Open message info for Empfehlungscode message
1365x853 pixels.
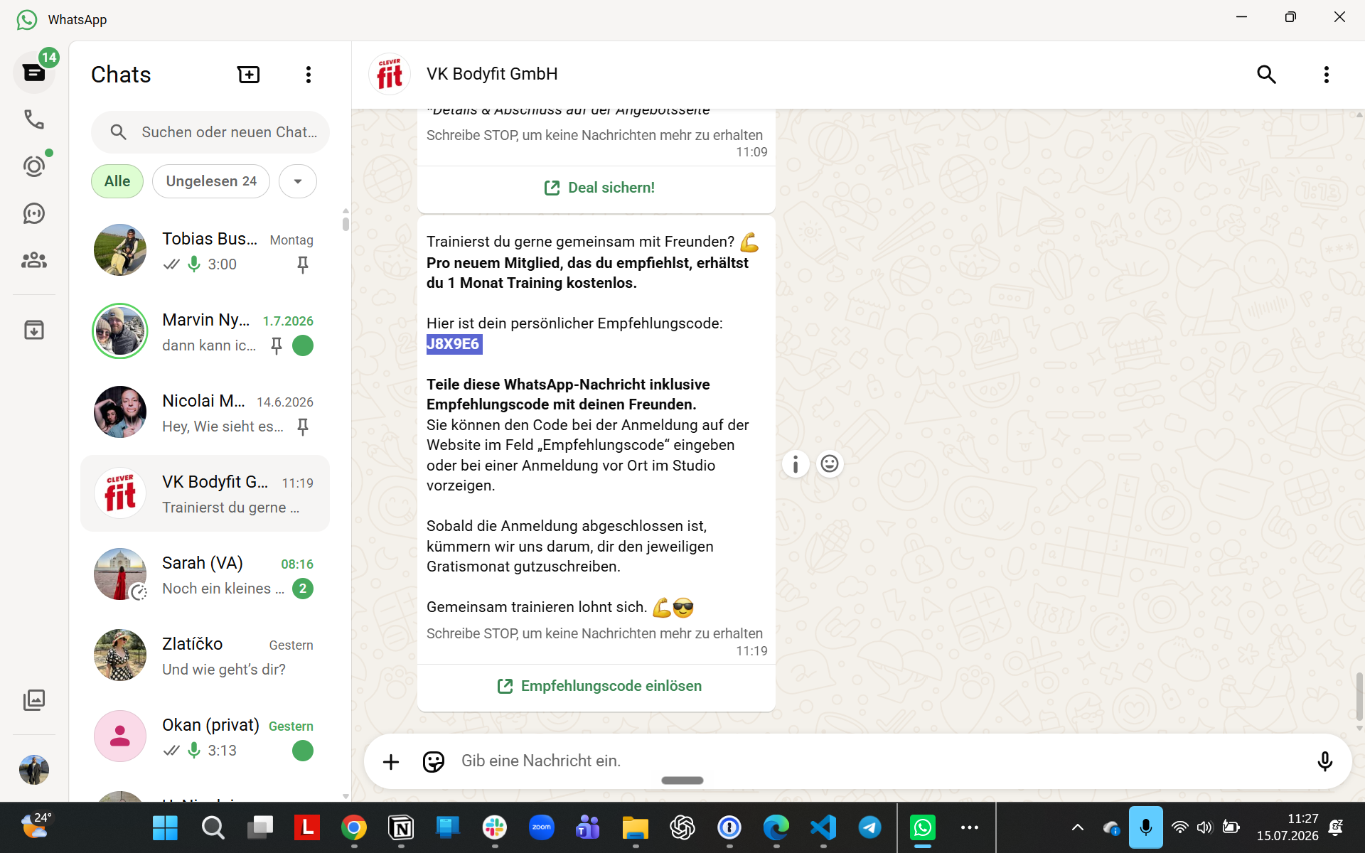[x=796, y=464]
